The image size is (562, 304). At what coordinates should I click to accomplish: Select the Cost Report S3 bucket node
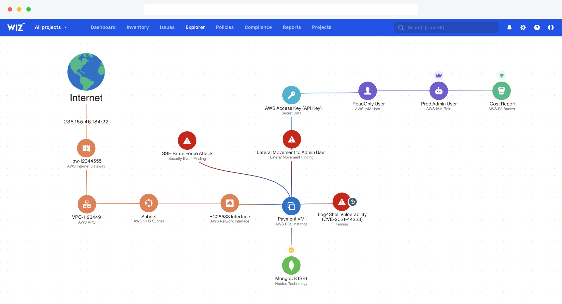pos(501,91)
